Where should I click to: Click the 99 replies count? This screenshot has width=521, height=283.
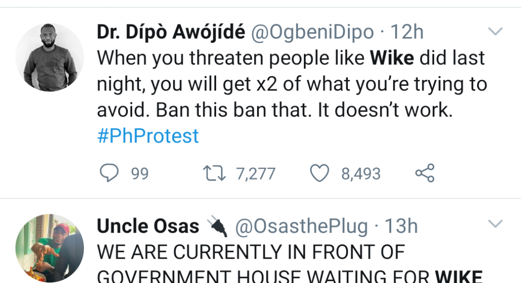coord(140,174)
